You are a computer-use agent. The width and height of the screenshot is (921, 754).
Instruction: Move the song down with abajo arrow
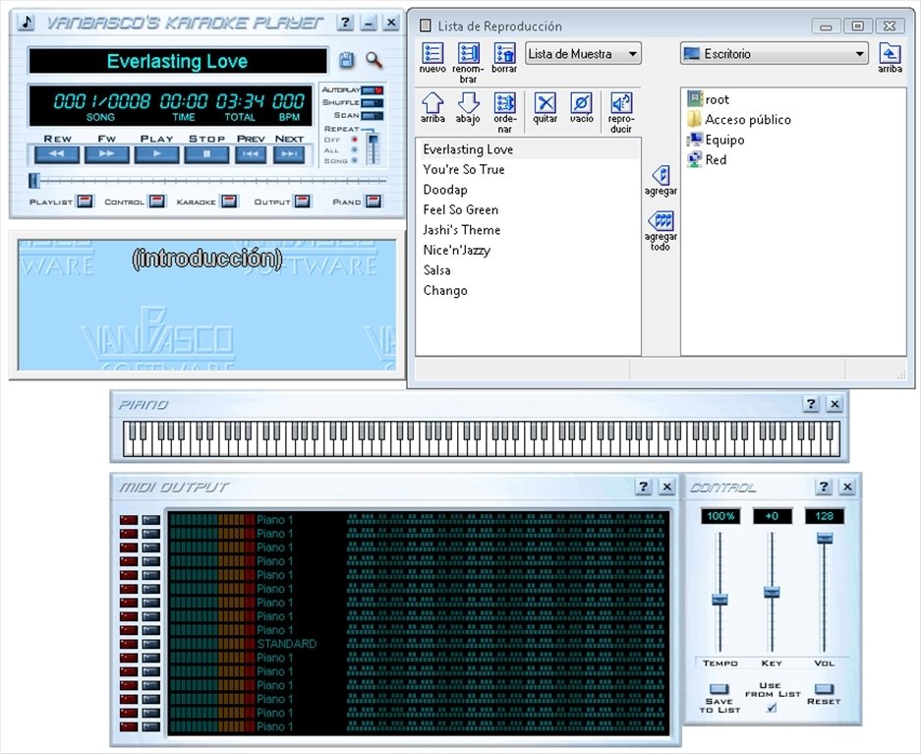pyautogui.click(x=468, y=102)
